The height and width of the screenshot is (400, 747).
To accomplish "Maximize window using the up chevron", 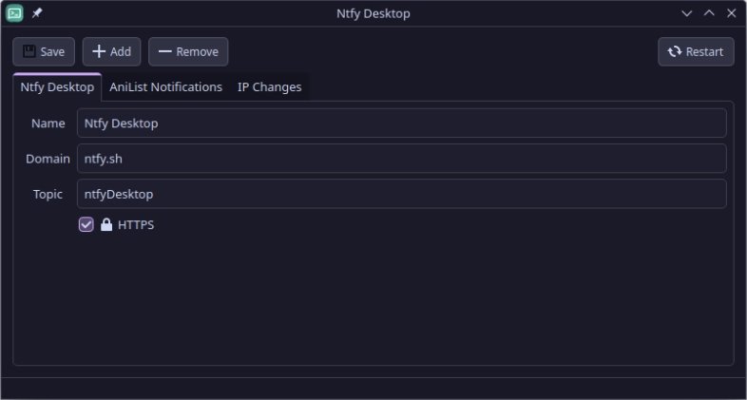I will tap(709, 13).
